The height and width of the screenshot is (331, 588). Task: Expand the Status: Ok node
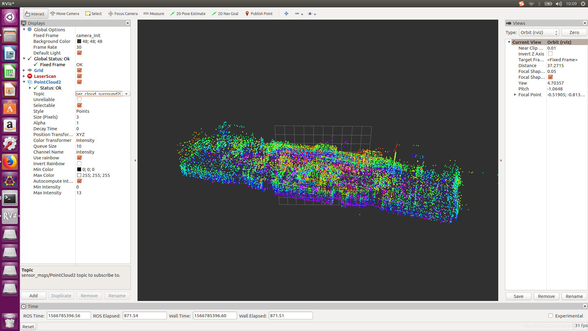(x=30, y=88)
